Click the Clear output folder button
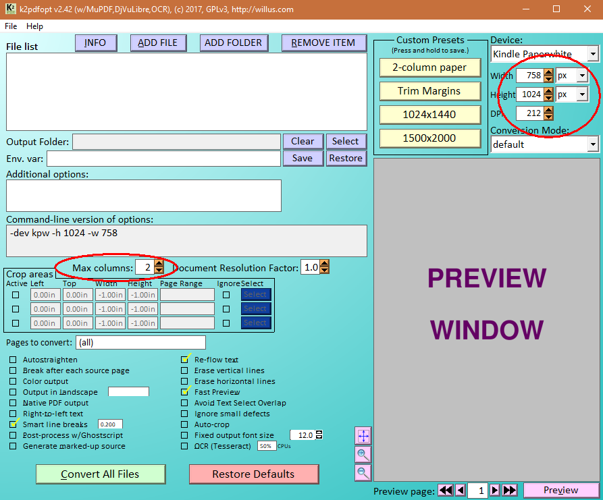 (x=303, y=142)
